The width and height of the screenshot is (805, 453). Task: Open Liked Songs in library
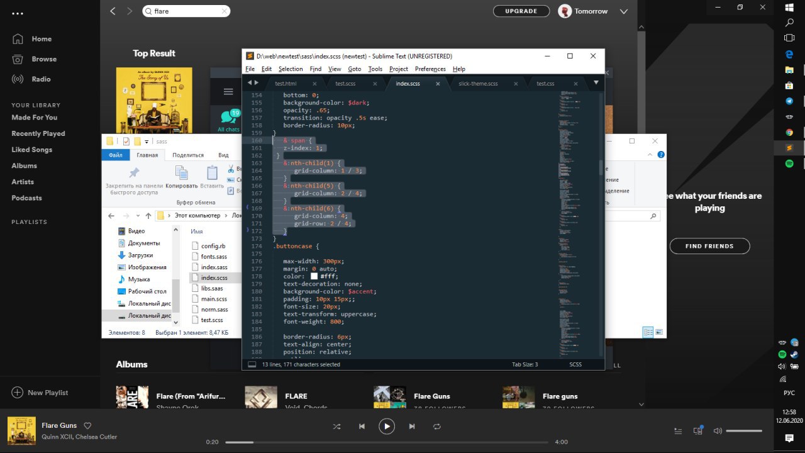click(32, 150)
